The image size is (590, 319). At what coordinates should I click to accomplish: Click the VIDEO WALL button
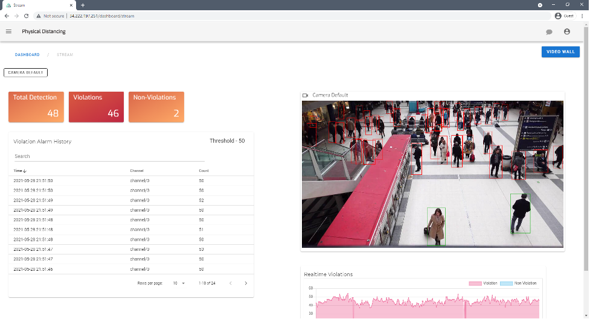click(x=560, y=52)
